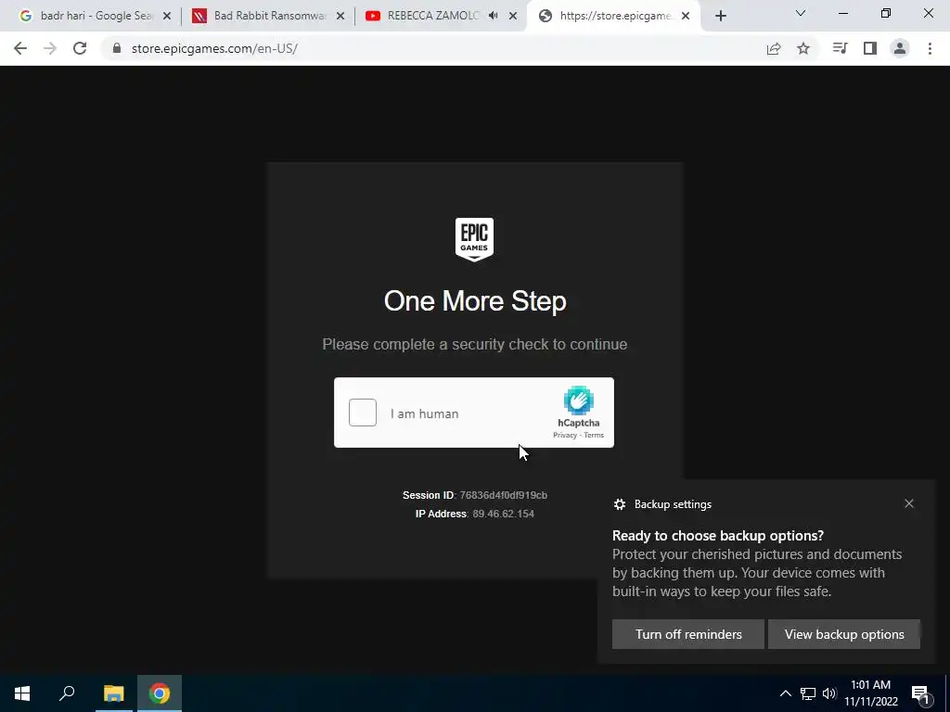
Task: Open the volume tray icon
Action: [829, 693]
